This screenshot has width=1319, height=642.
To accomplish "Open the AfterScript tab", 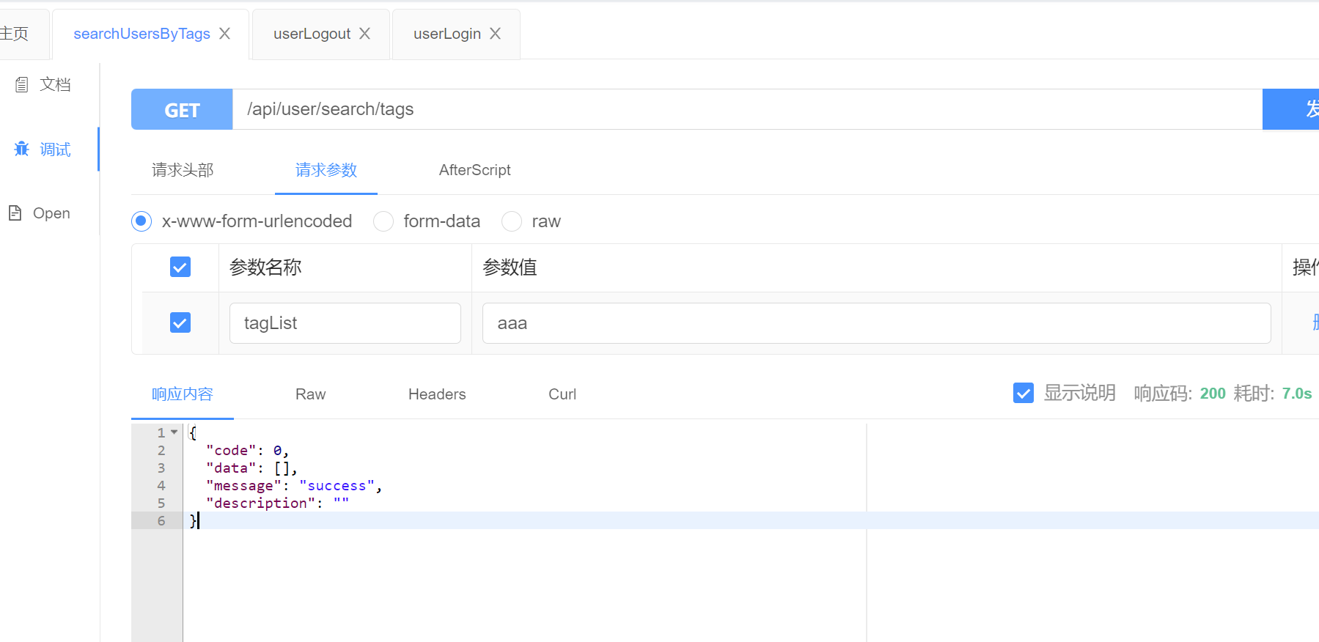I will pyautogui.click(x=475, y=170).
